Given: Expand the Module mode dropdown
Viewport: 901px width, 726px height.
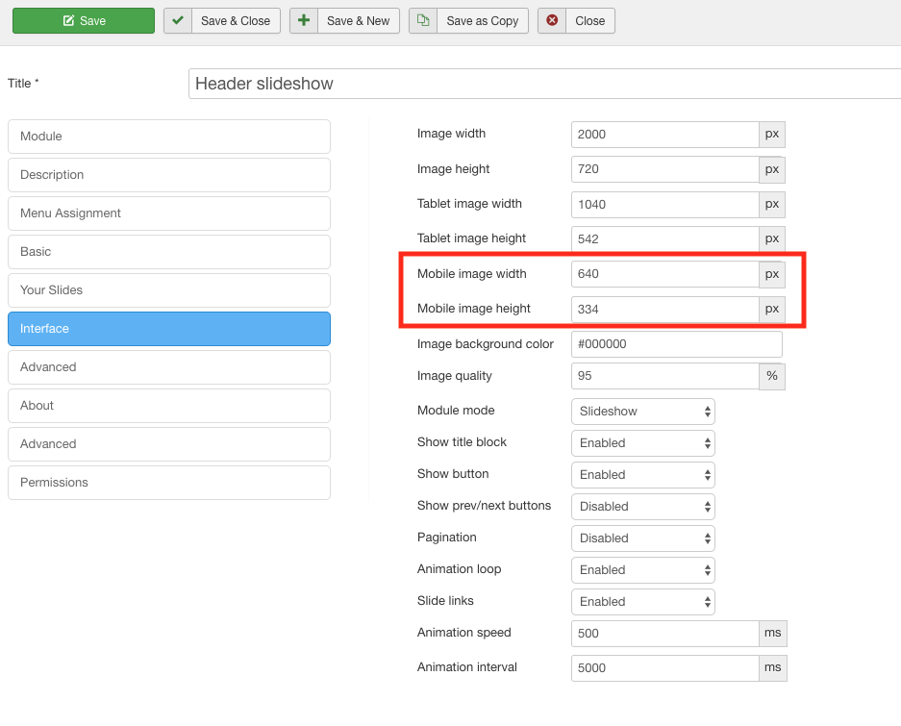Looking at the screenshot, I should 642,412.
